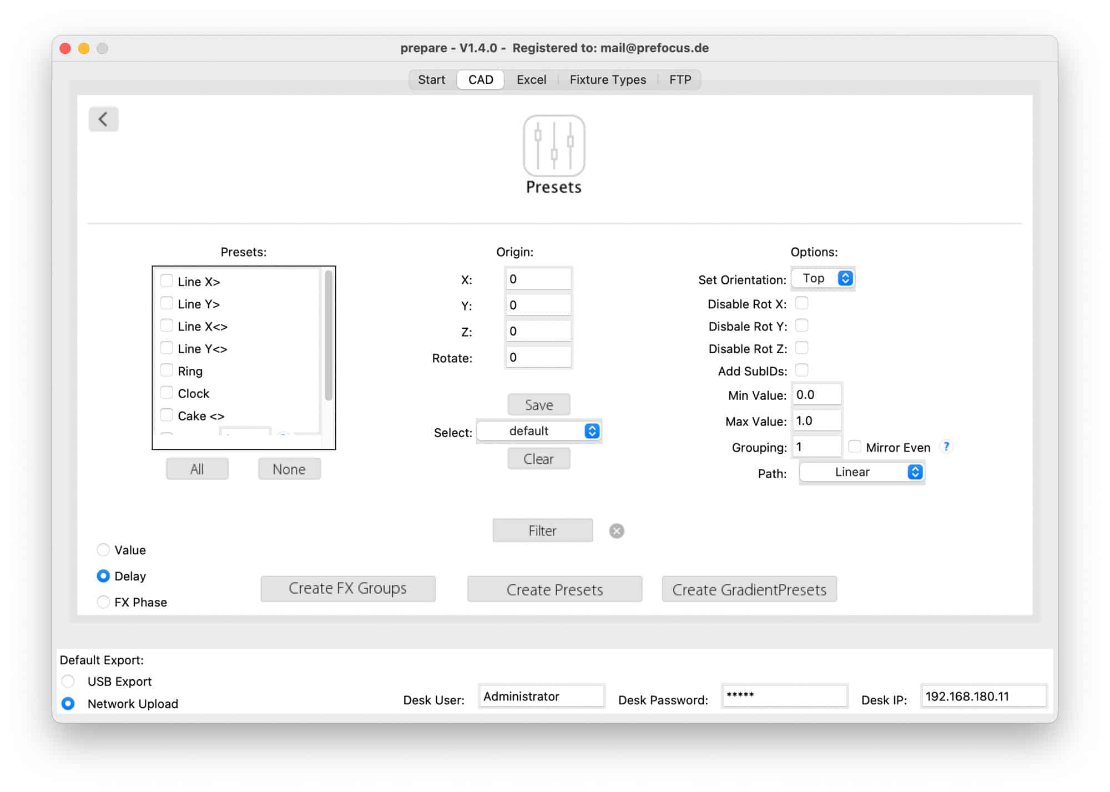This screenshot has height=792, width=1110.
Task: Click the blue question mark help icon
Action: (x=946, y=447)
